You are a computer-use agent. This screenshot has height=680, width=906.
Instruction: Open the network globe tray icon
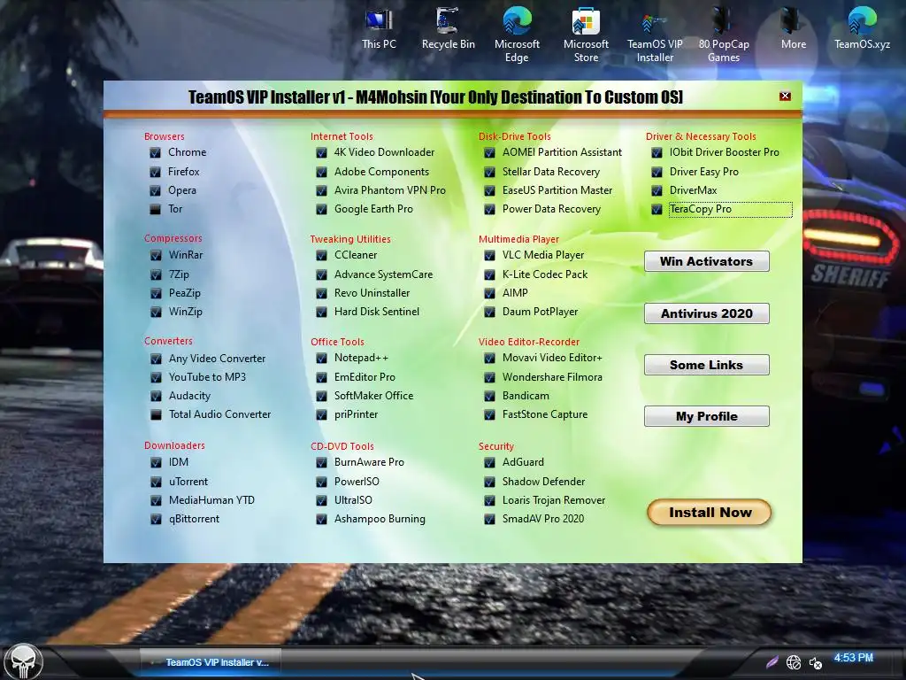tap(794, 662)
